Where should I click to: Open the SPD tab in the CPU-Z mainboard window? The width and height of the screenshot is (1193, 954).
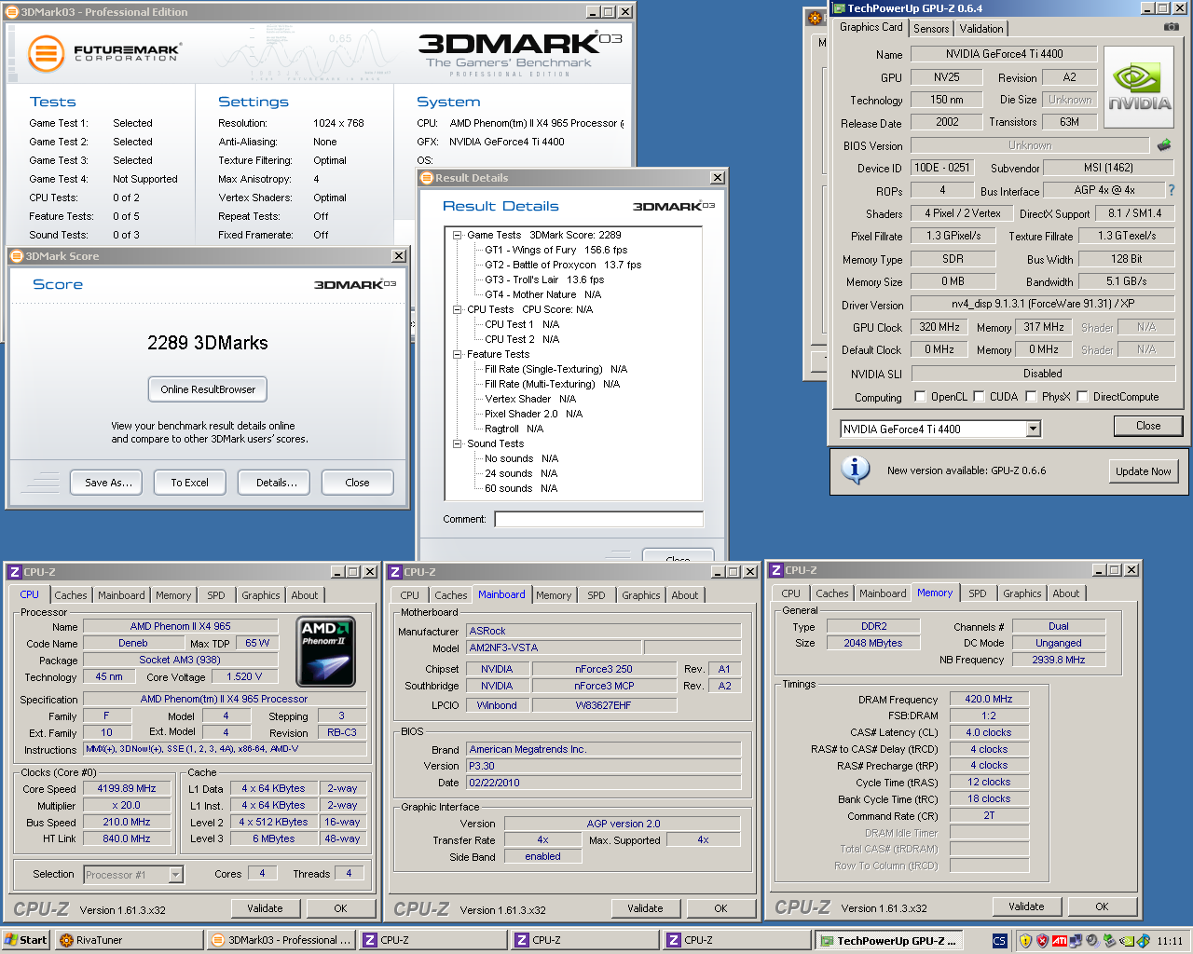click(596, 595)
